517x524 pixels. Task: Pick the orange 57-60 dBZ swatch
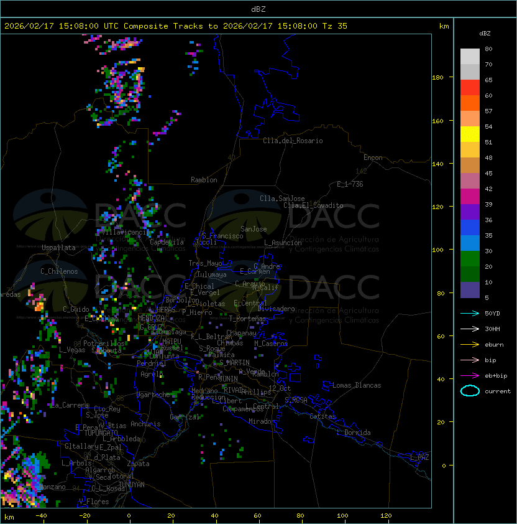pos(470,103)
